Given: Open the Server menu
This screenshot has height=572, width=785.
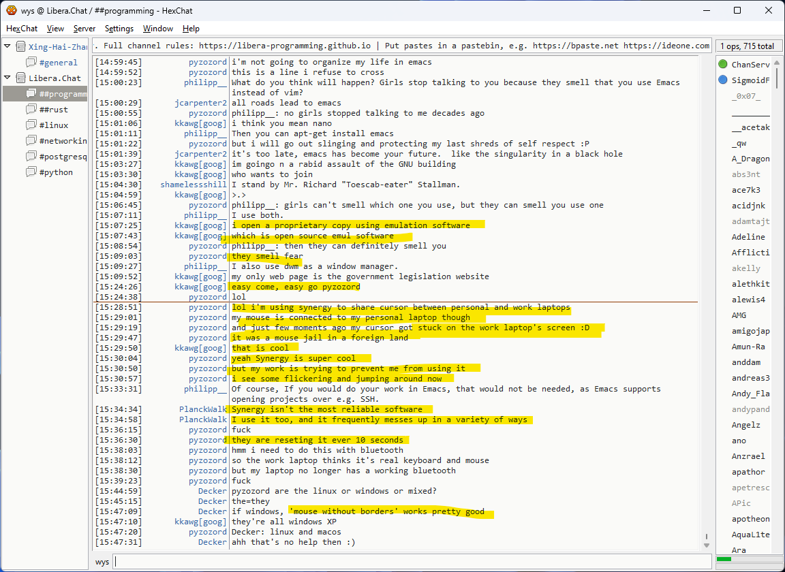Looking at the screenshot, I should click(x=84, y=29).
